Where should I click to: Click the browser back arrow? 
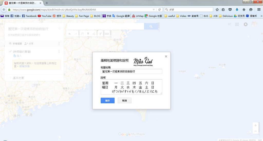[4, 10]
